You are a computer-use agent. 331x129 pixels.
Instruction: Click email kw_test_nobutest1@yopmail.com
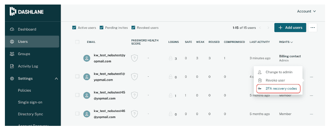tap(109, 77)
